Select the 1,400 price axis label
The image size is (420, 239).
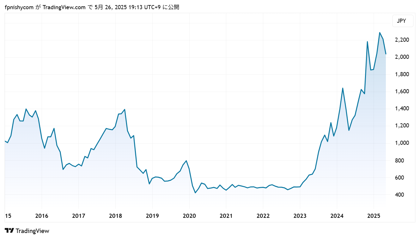402,108
